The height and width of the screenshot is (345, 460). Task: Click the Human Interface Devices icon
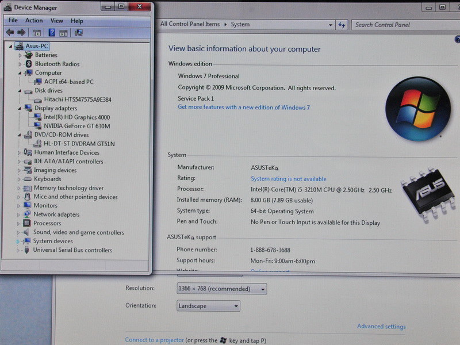tap(28, 152)
